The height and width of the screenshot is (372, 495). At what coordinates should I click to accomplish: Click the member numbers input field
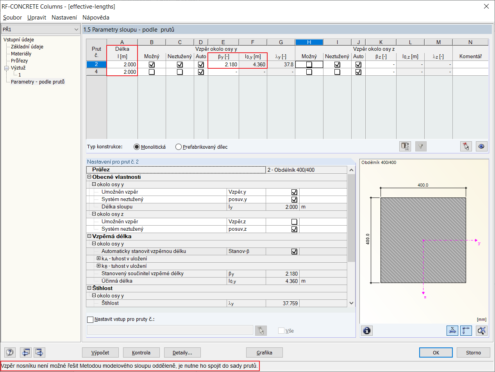tap(170, 330)
